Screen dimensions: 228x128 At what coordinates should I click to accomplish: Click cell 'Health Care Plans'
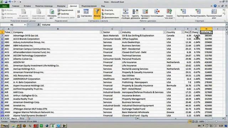point(144,79)
